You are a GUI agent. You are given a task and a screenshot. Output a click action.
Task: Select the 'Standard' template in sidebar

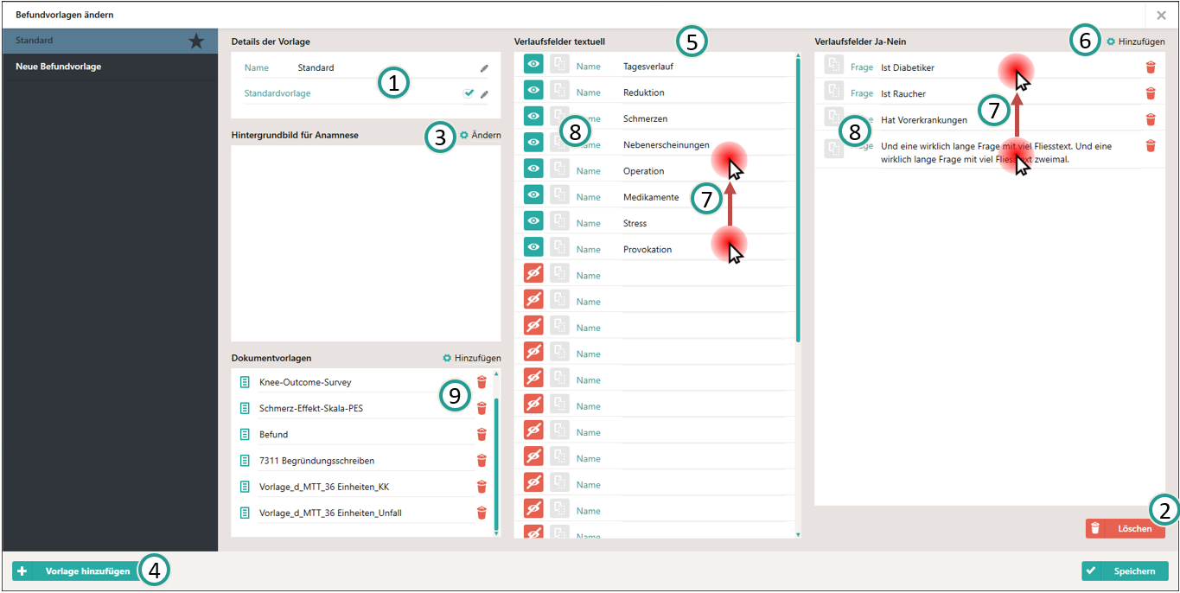click(x=35, y=41)
